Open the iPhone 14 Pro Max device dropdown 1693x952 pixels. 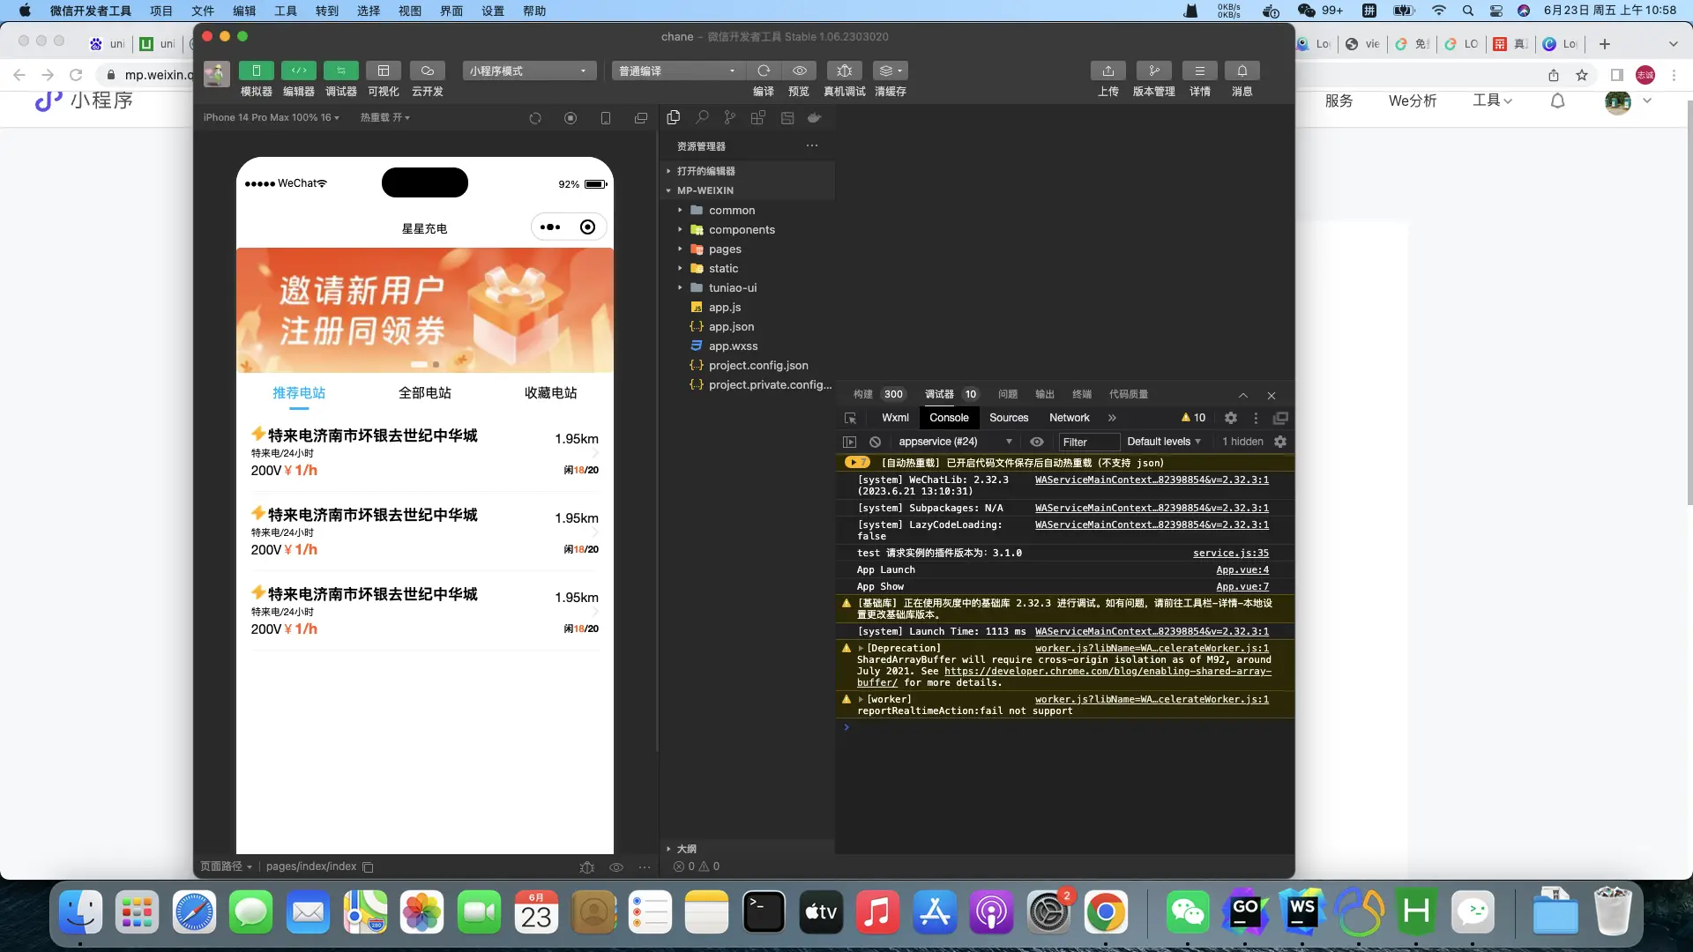[271, 117]
